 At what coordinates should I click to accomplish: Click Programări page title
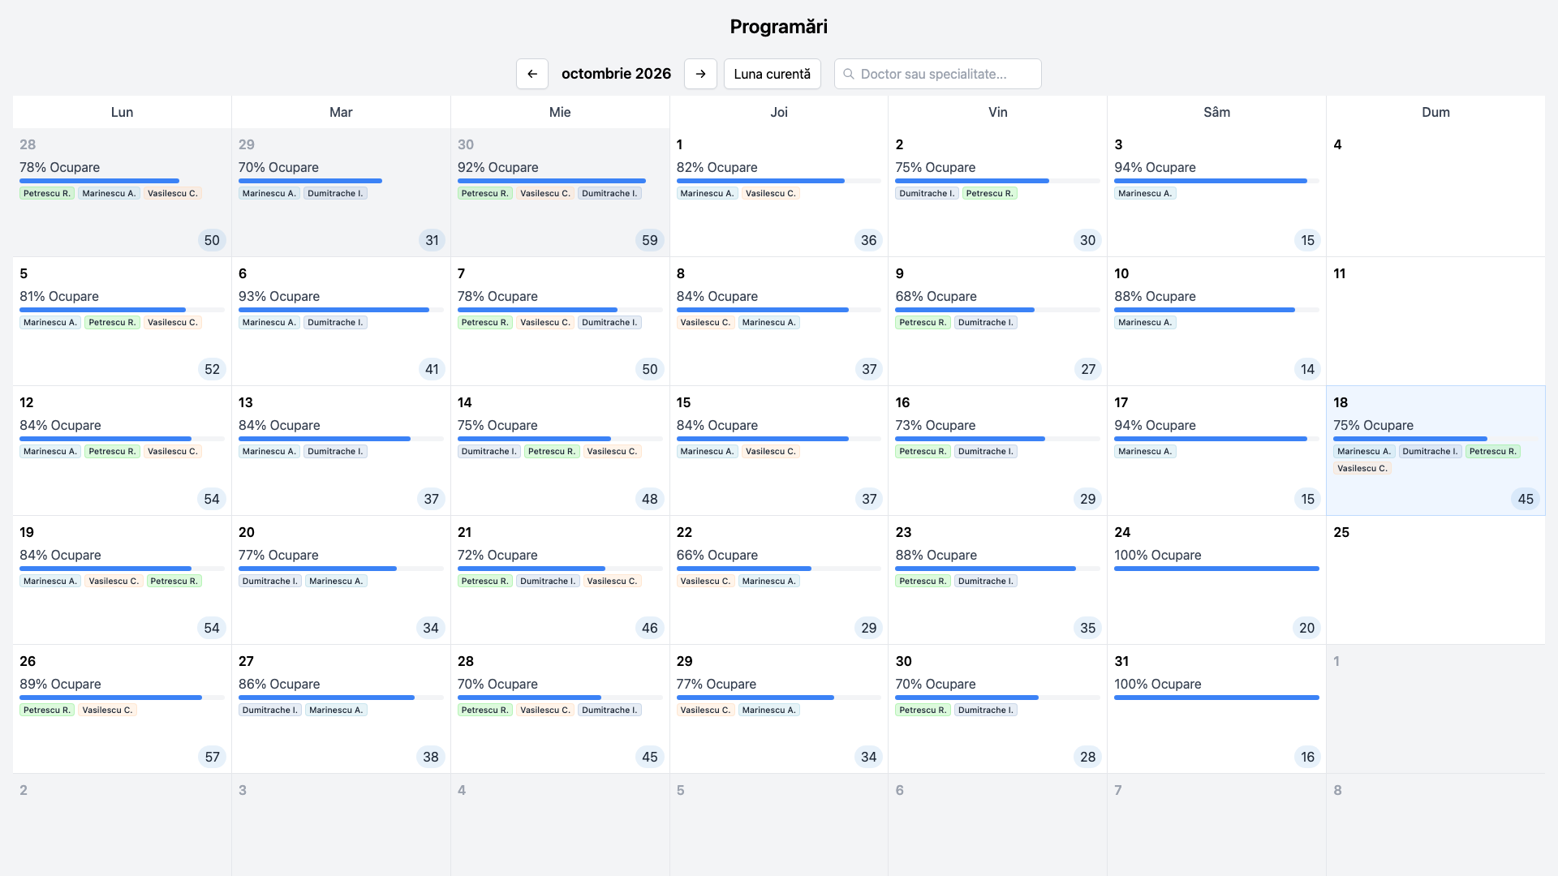pyautogui.click(x=779, y=27)
